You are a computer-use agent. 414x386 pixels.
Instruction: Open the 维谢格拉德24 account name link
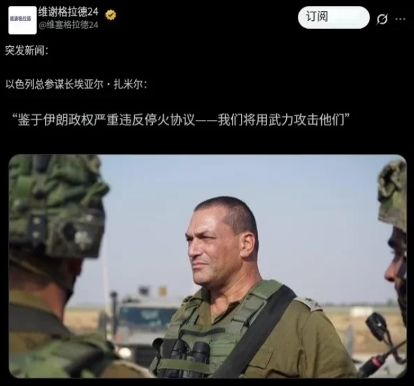point(69,12)
